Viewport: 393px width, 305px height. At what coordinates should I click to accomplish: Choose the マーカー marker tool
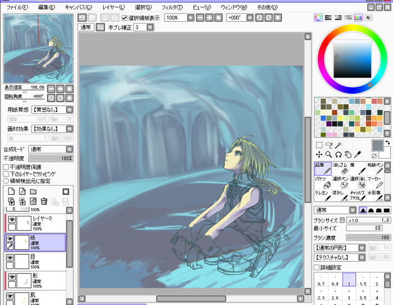pos(375,182)
